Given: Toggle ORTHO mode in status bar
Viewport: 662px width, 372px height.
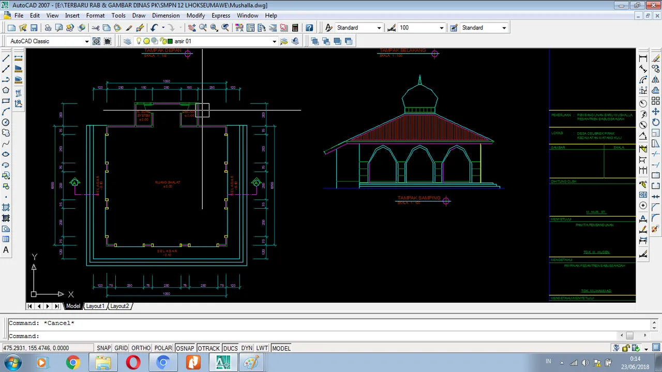Looking at the screenshot, I should [141, 348].
